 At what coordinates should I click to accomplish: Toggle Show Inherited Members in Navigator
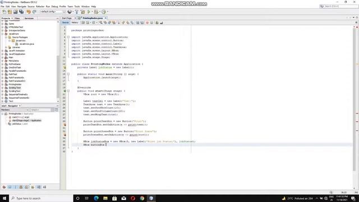(x=4, y=187)
